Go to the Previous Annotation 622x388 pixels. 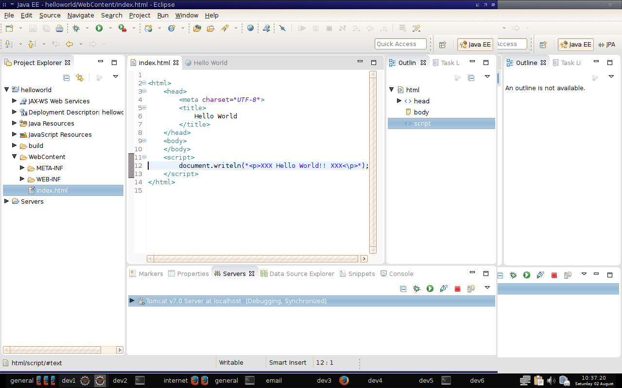(x=32, y=44)
